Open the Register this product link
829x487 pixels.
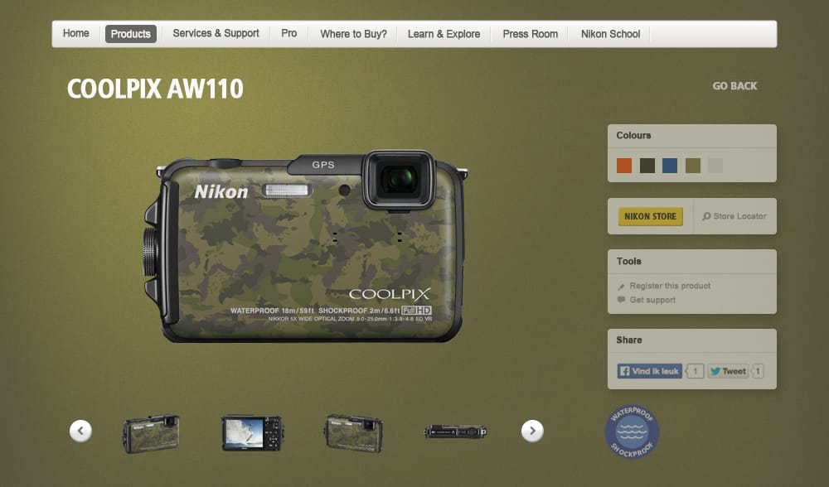tap(670, 286)
